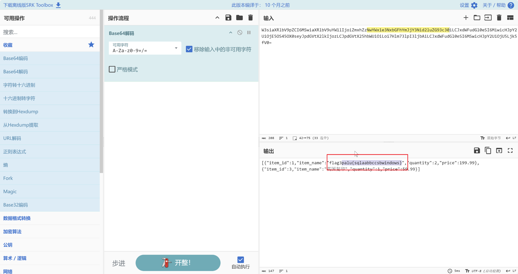The height and width of the screenshot is (274, 518).
Task: Change the input LF line ending
Action: 511,138
